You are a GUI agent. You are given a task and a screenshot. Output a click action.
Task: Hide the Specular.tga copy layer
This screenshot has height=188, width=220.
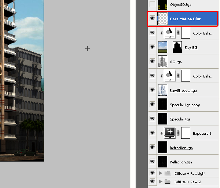click(x=153, y=104)
